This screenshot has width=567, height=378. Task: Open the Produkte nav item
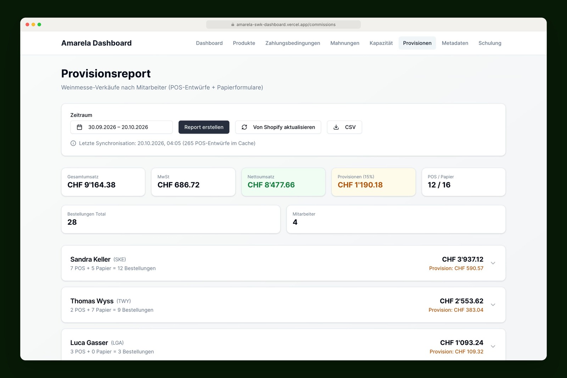point(244,43)
